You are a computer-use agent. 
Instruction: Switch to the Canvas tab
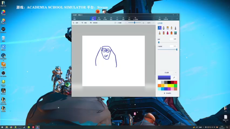(129, 18)
